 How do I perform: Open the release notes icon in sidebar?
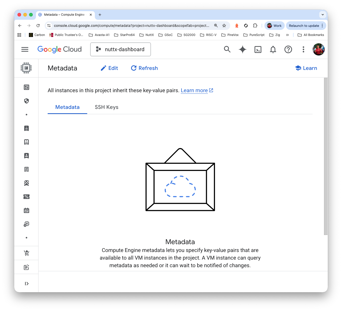26,267
